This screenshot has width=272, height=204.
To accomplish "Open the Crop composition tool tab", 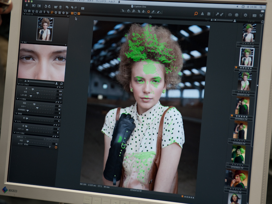I will point(48,12).
